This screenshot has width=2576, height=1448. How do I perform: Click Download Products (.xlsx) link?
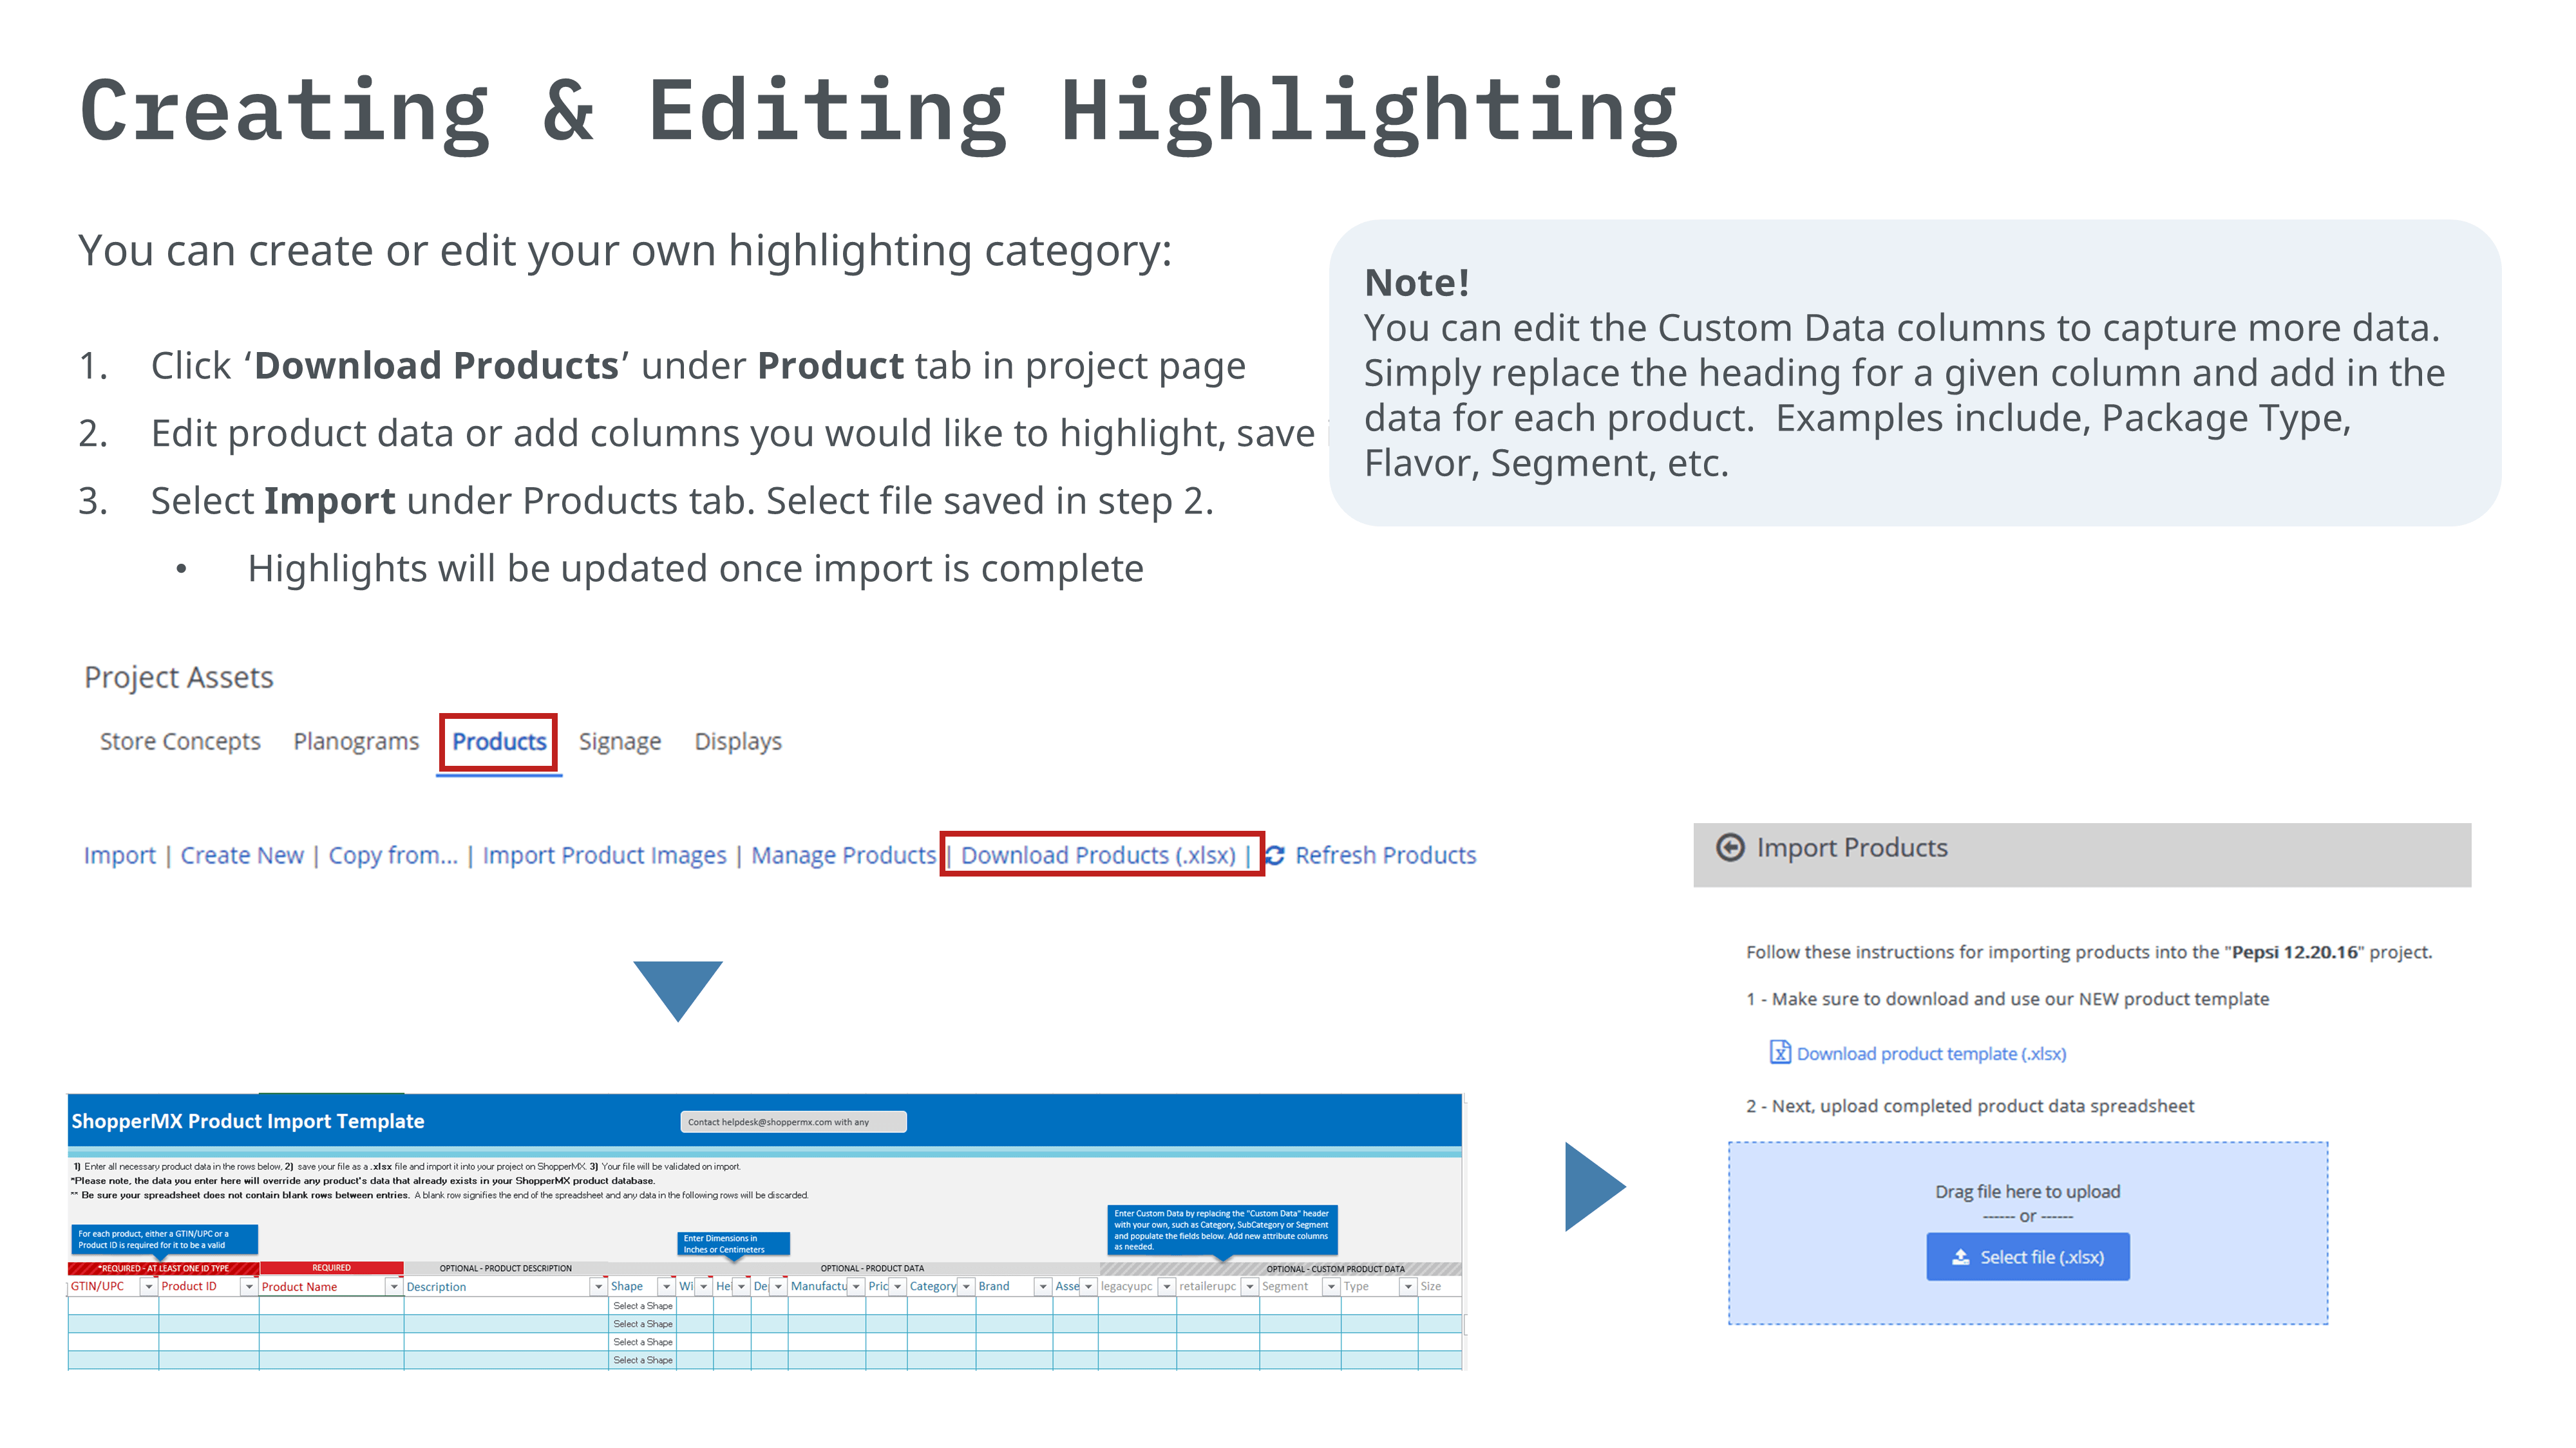pos(1098,855)
